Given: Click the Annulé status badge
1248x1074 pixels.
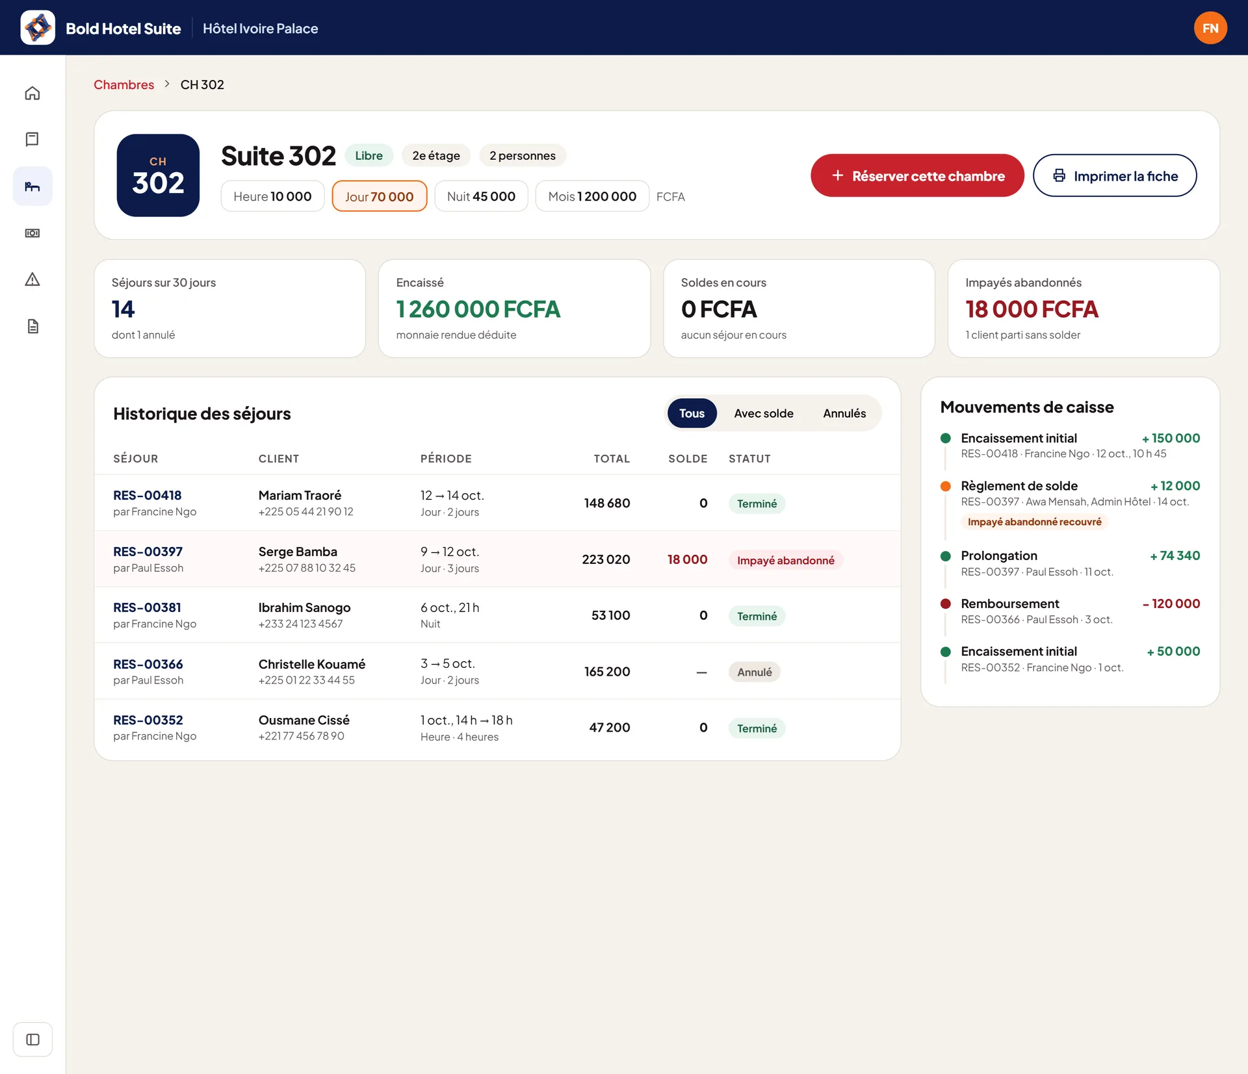Looking at the screenshot, I should [x=755, y=672].
